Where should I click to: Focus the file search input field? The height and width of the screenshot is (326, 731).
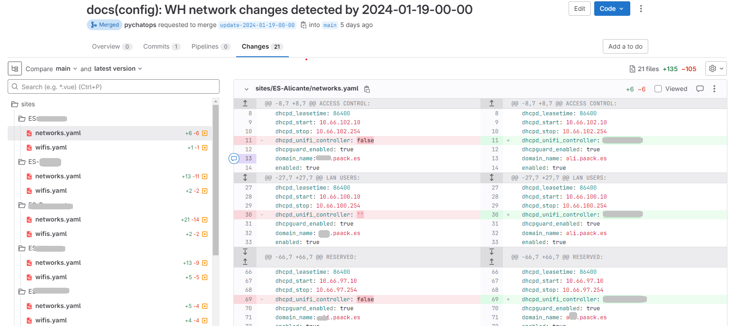pos(113,86)
